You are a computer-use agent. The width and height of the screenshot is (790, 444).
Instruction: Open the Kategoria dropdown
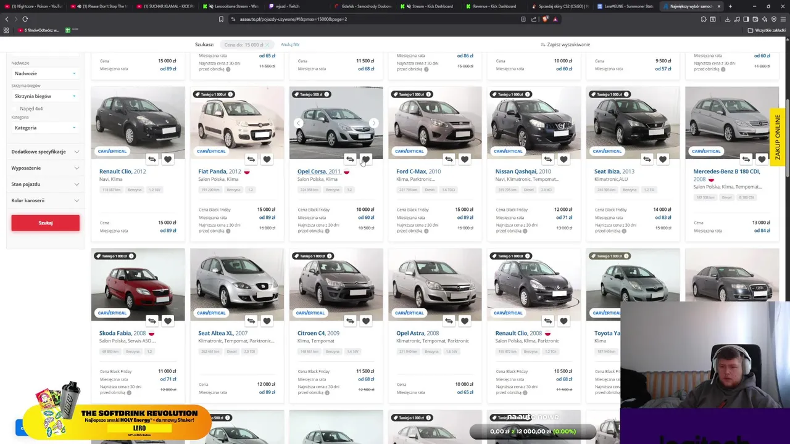tap(45, 128)
